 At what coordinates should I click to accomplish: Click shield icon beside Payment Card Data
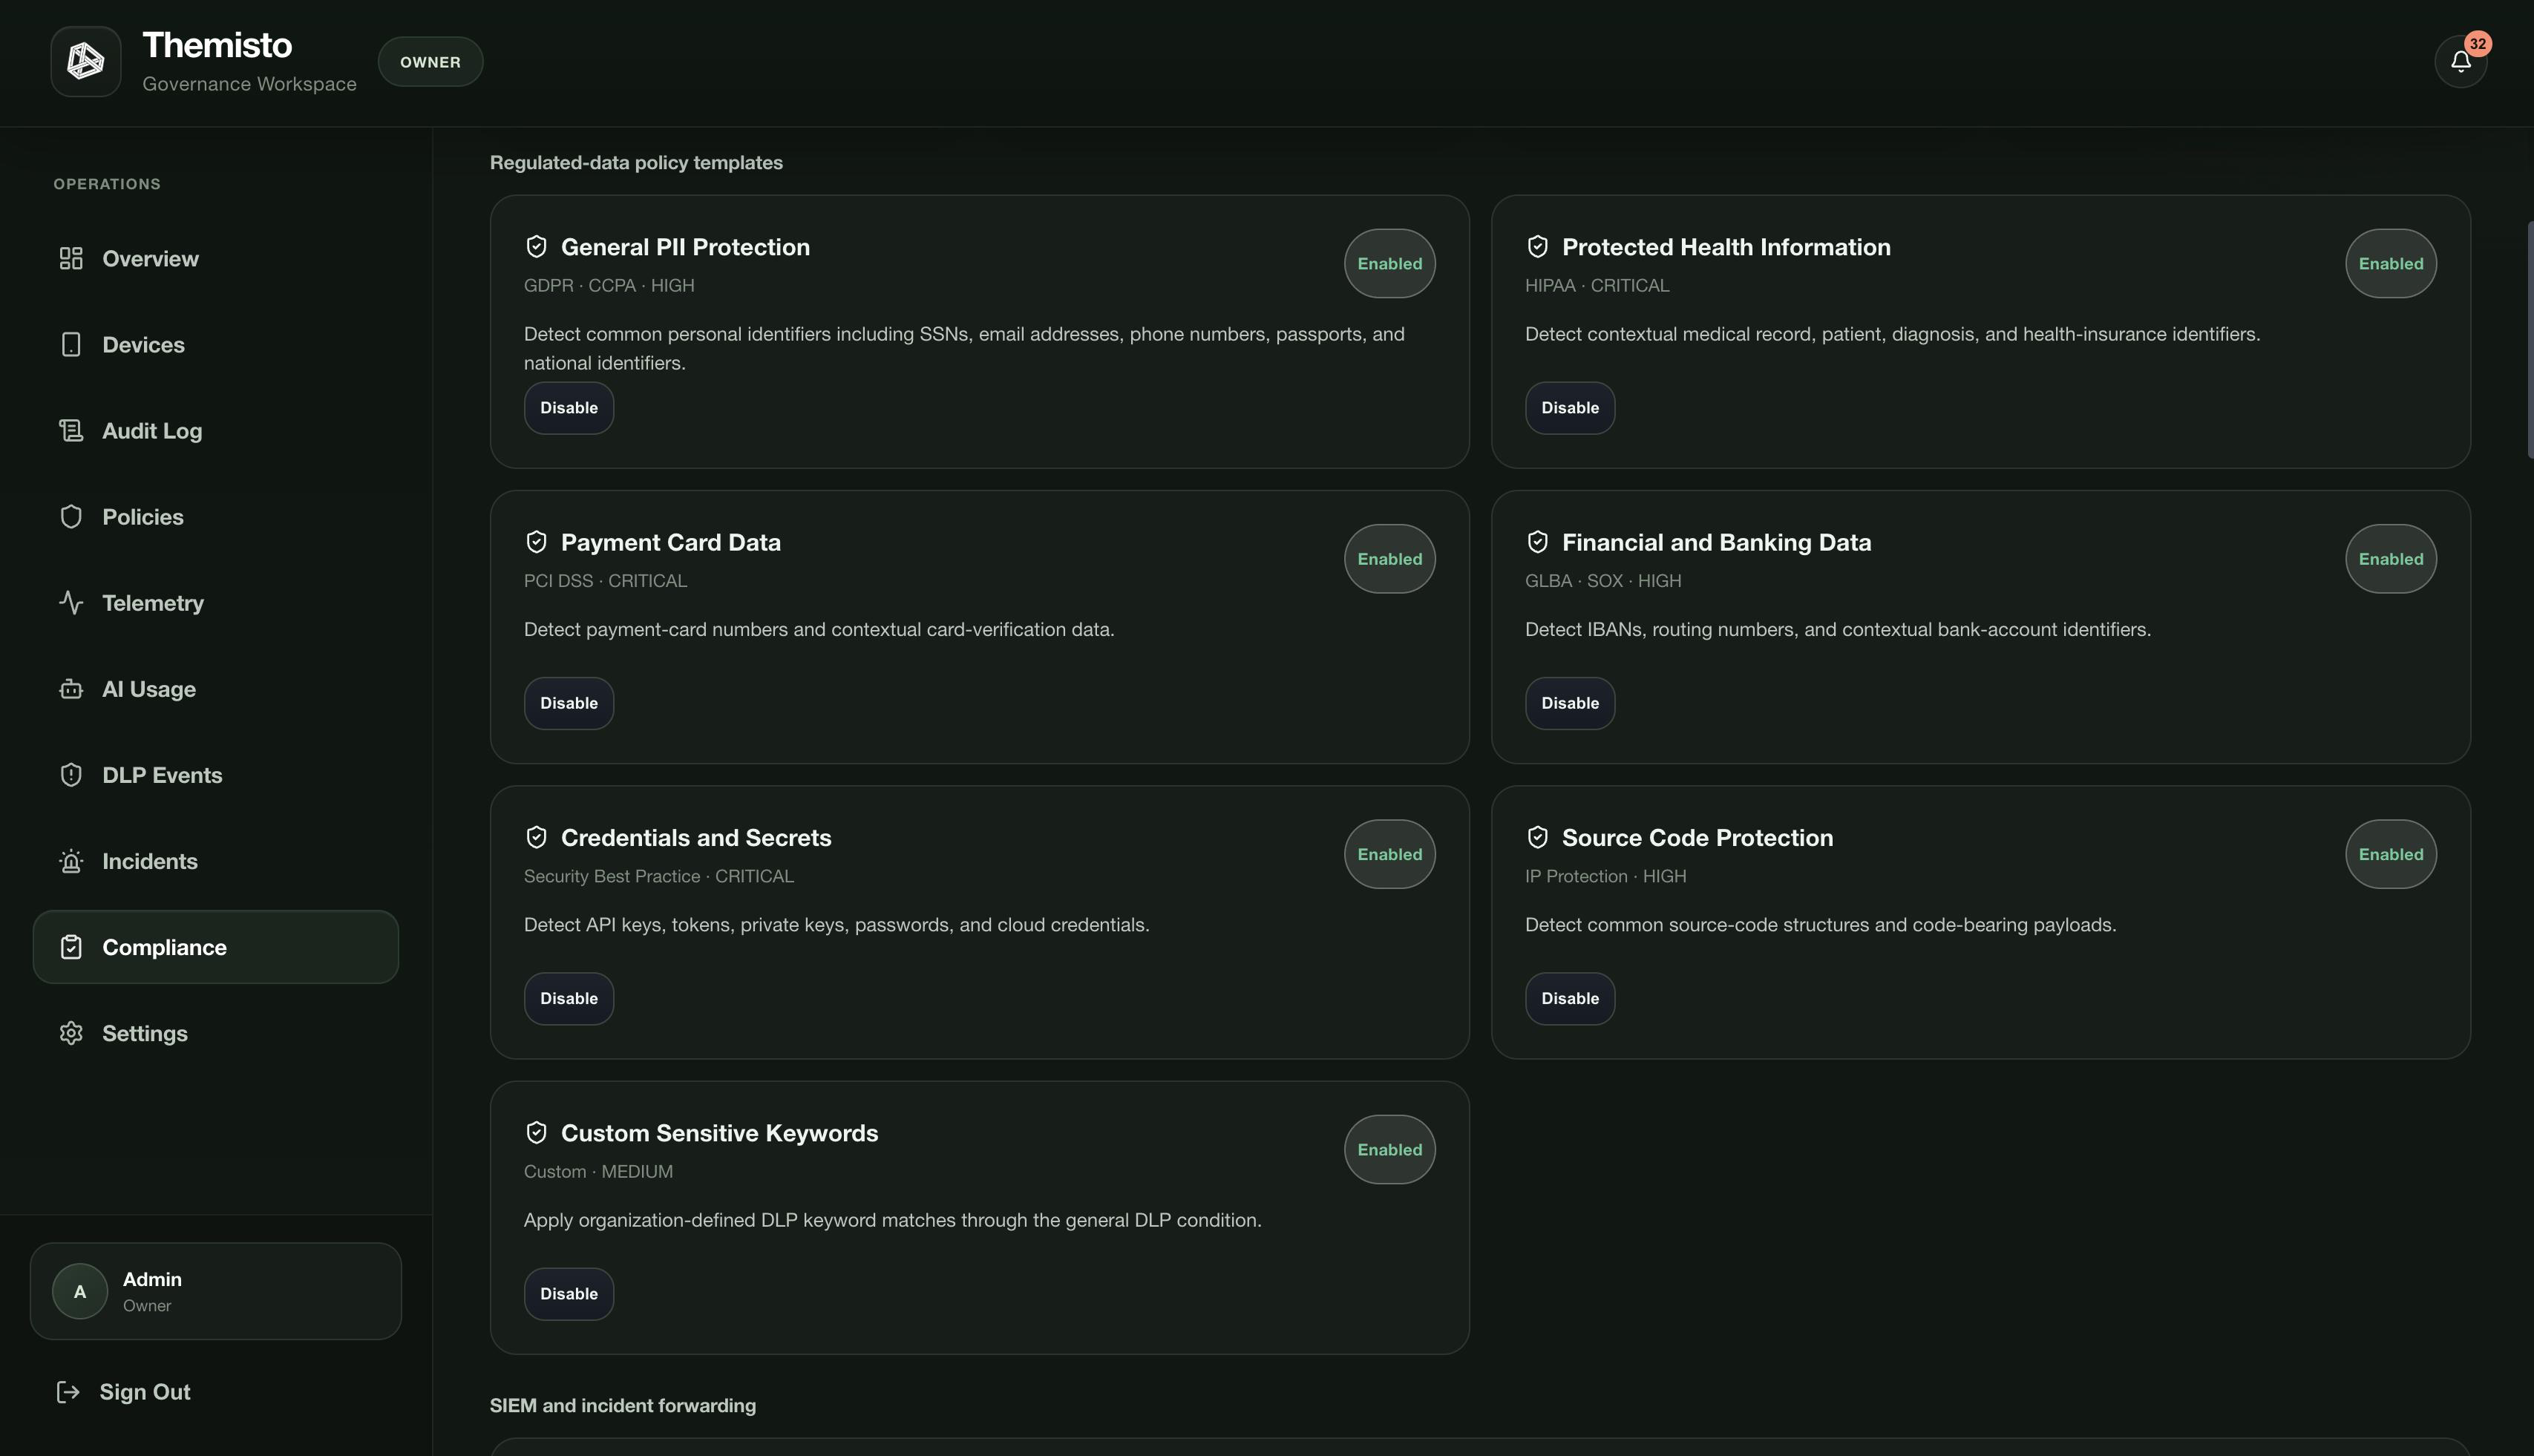tap(537, 542)
